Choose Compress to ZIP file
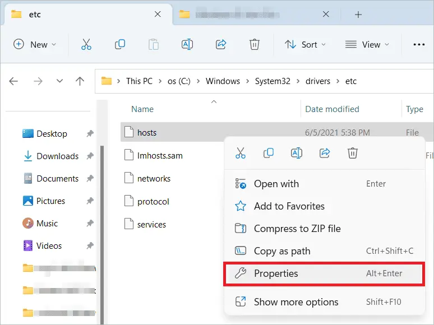 point(297,229)
